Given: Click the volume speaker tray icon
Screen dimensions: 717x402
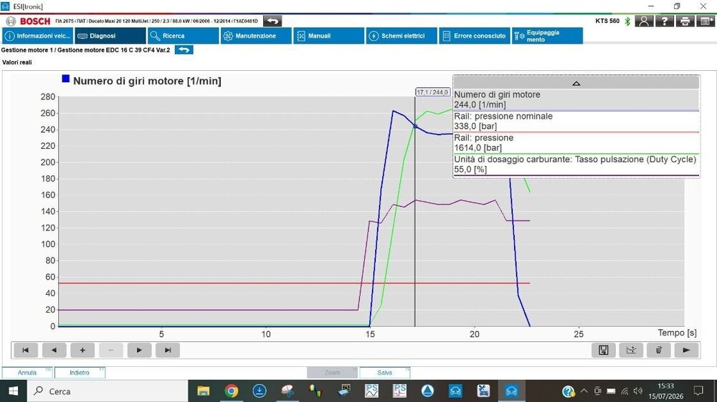Looking at the screenshot, I should coord(638,391).
